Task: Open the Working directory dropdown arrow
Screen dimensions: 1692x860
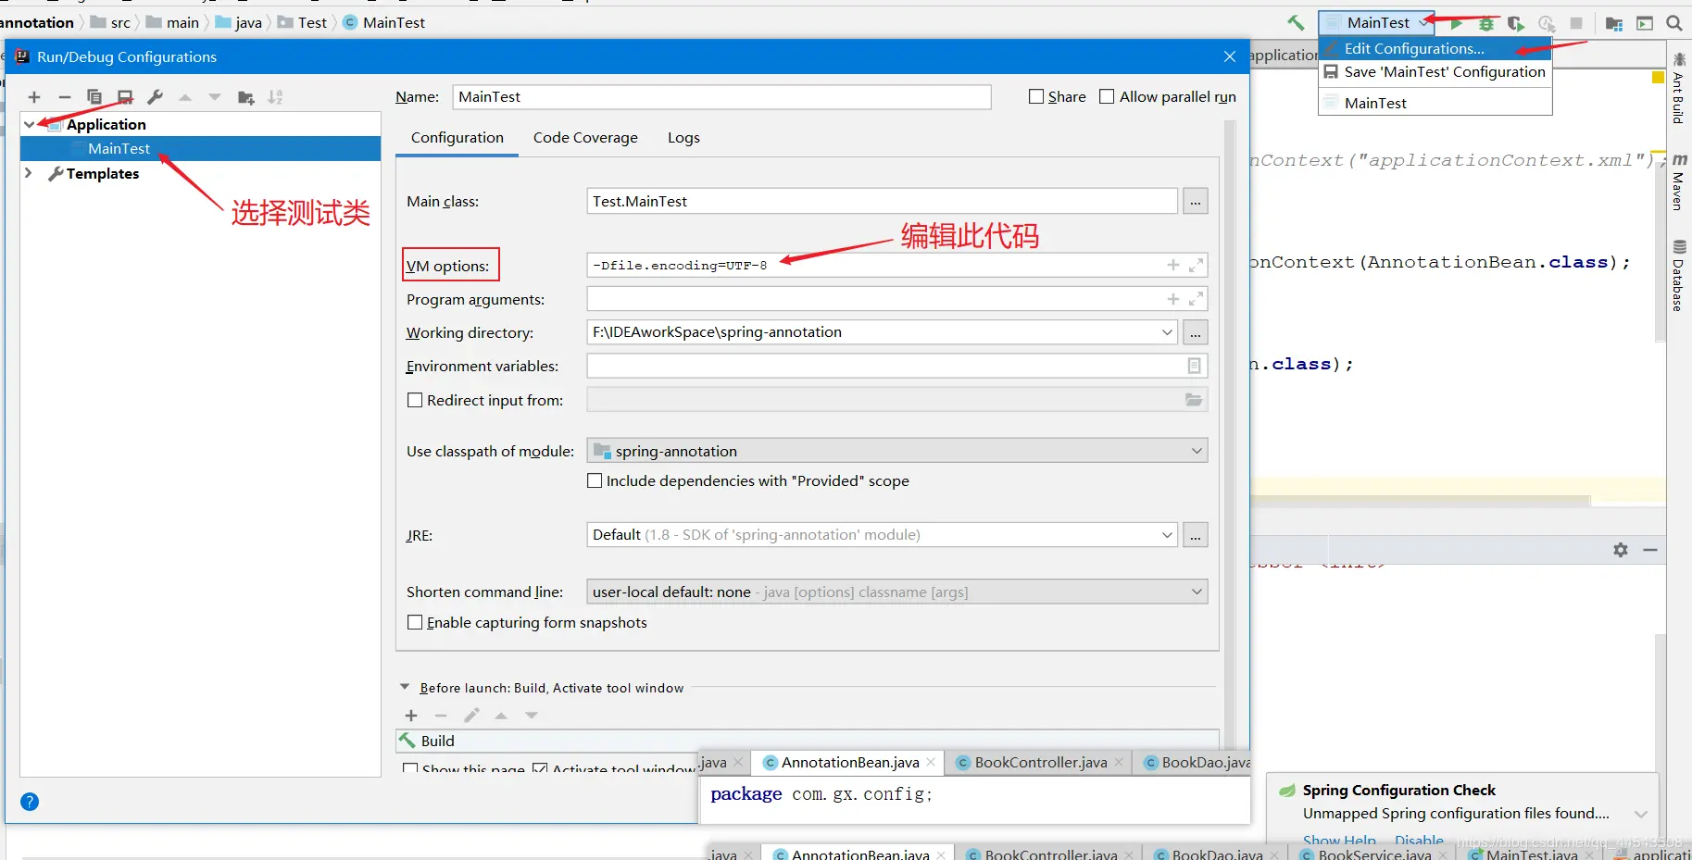Action: 1167,332
